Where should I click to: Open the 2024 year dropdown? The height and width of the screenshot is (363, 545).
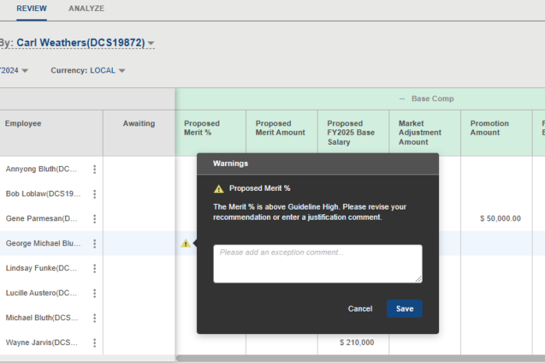click(x=25, y=71)
